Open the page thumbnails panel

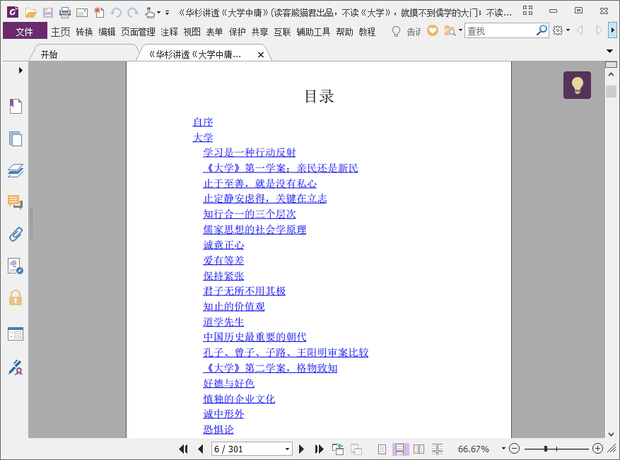click(16, 138)
